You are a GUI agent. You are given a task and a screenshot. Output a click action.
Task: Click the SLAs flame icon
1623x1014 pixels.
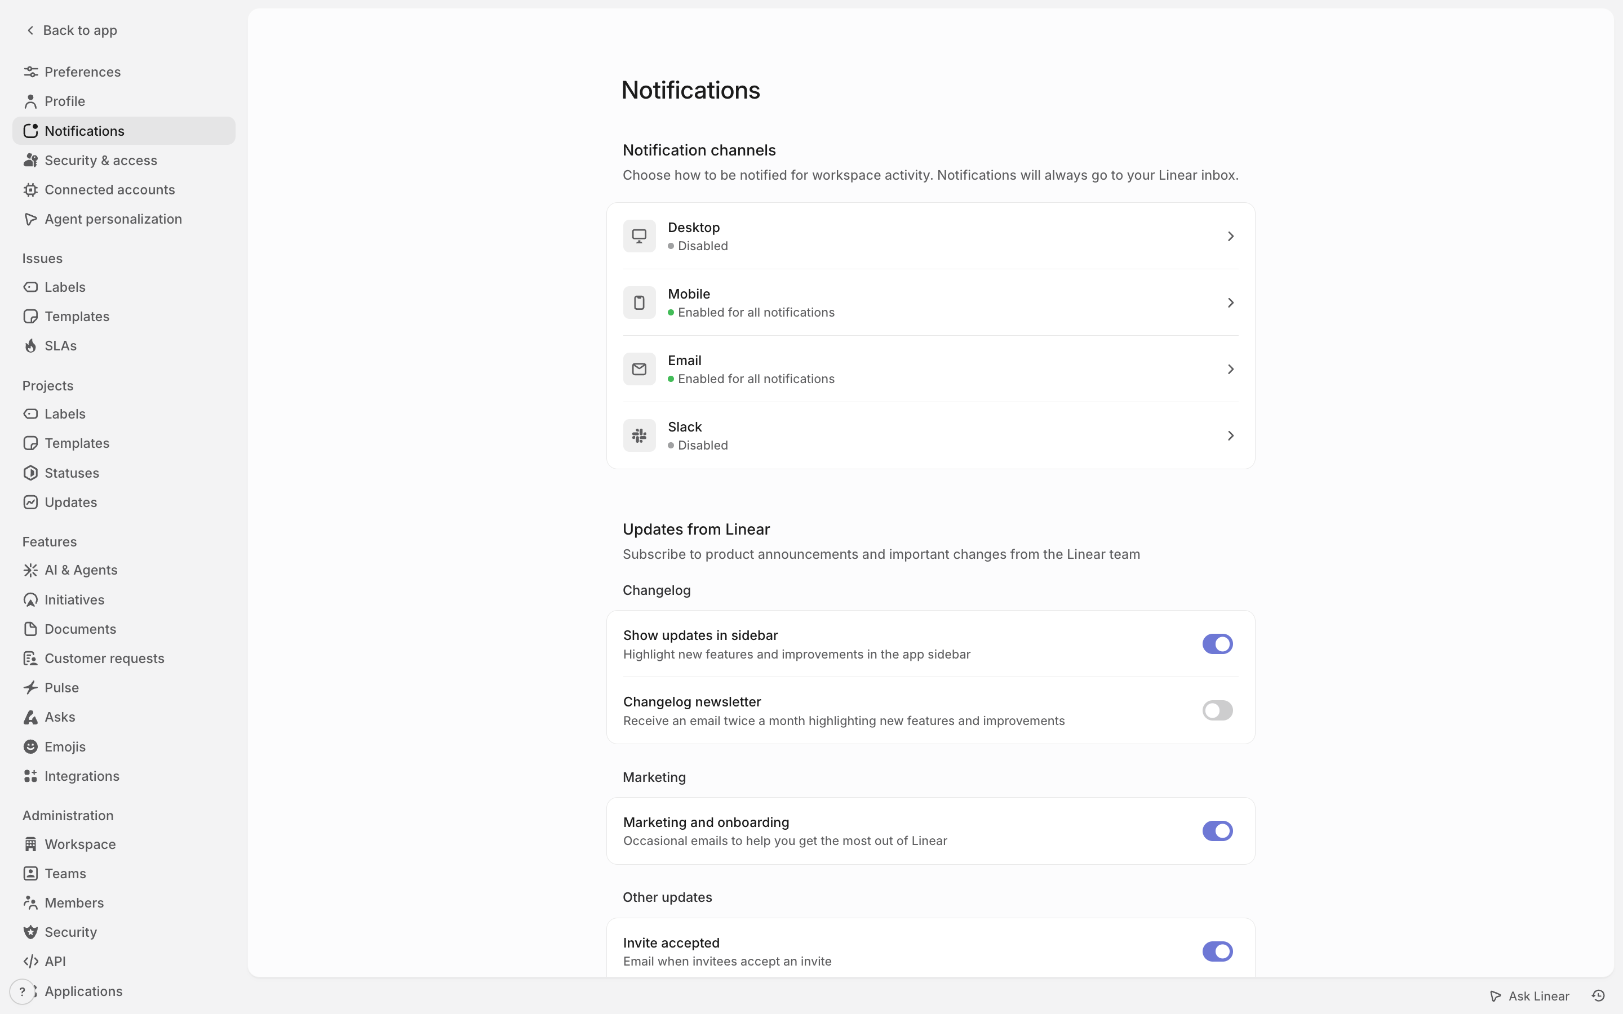pyautogui.click(x=30, y=346)
